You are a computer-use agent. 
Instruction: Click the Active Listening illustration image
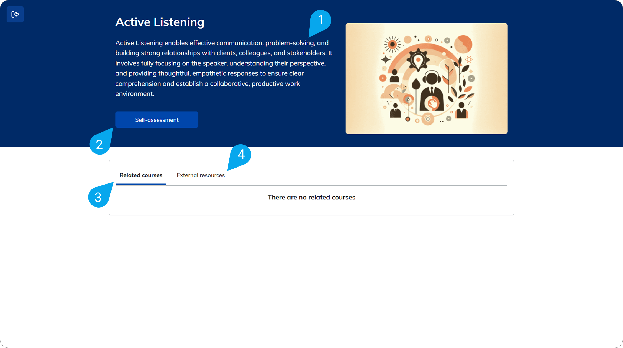tap(426, 78)
